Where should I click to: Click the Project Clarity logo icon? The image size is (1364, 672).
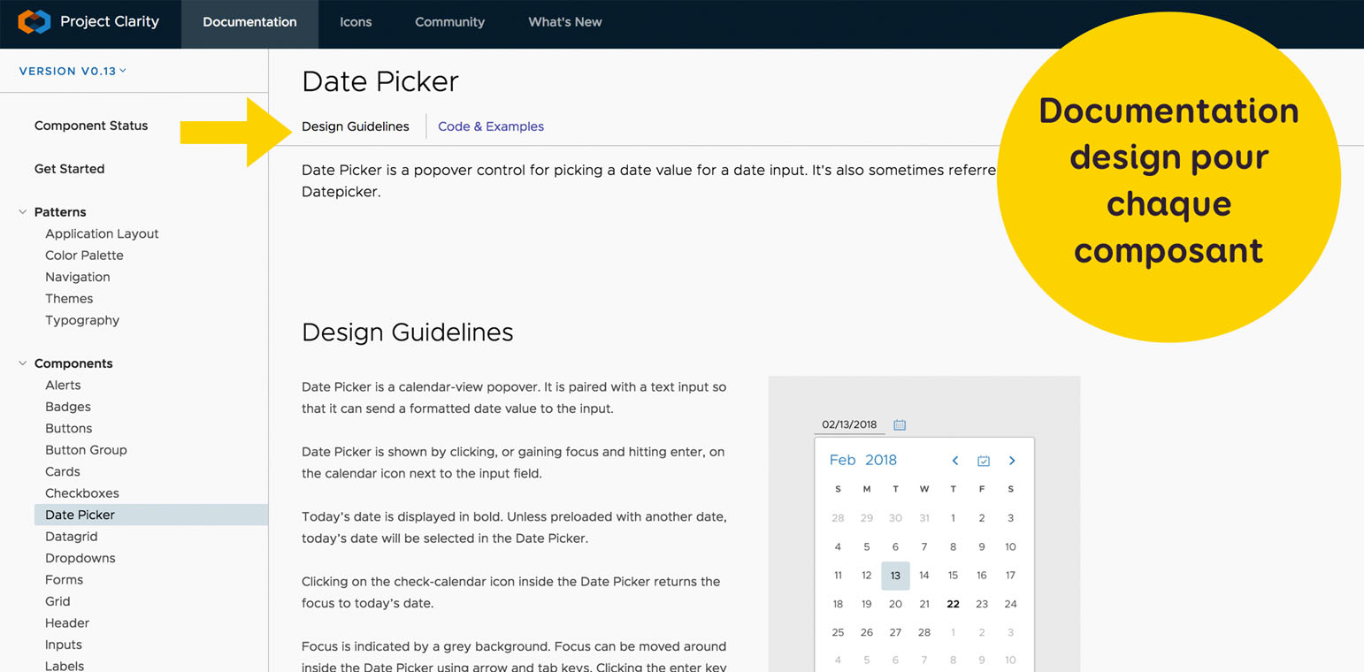click(x=34, y=22)
